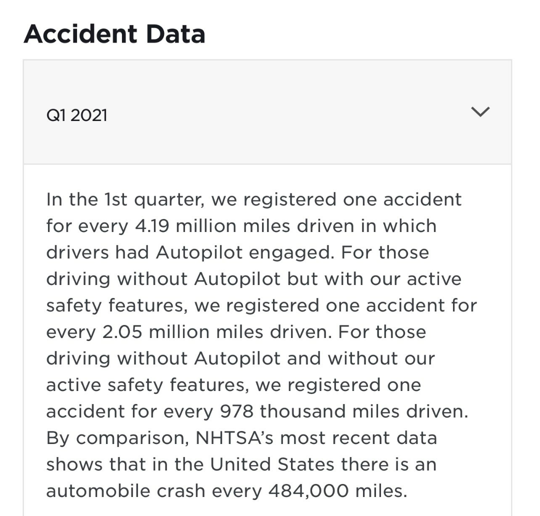Viewport: 540px width, 516px height.
Task: Click the 'active safety features' phrase
Action: click(x=147, y=385)
